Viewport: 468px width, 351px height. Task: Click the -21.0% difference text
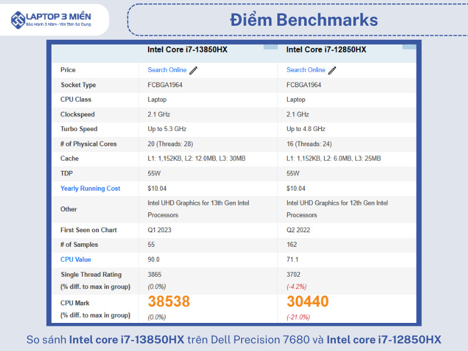(x=298, y=317)
